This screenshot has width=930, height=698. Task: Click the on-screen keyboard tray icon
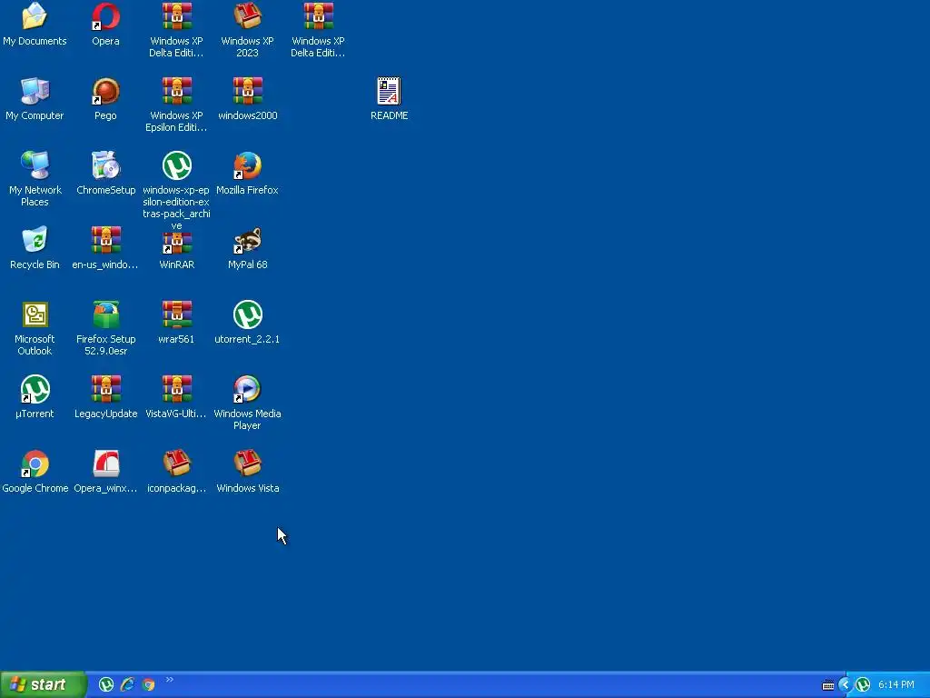pyautogui.click(x=828, y=685)
